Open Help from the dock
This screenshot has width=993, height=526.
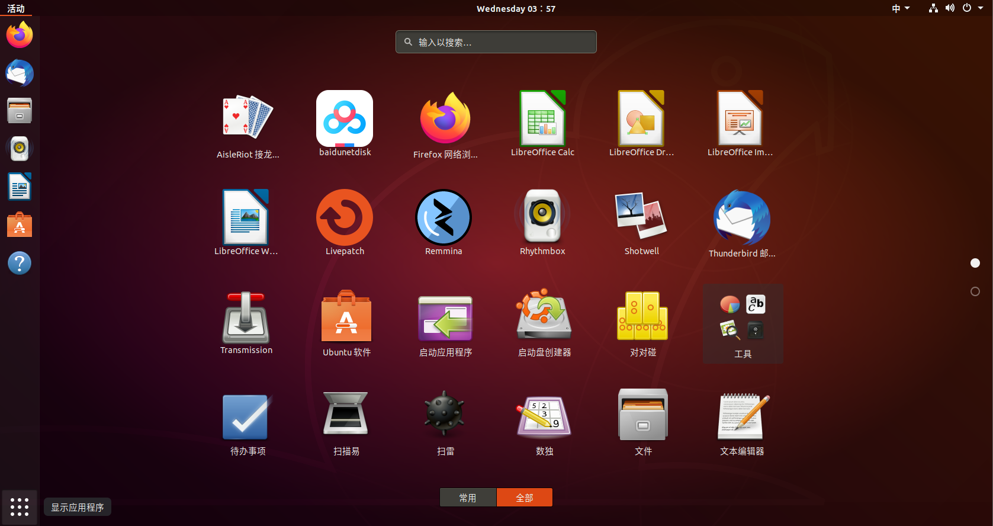point(20,262)
